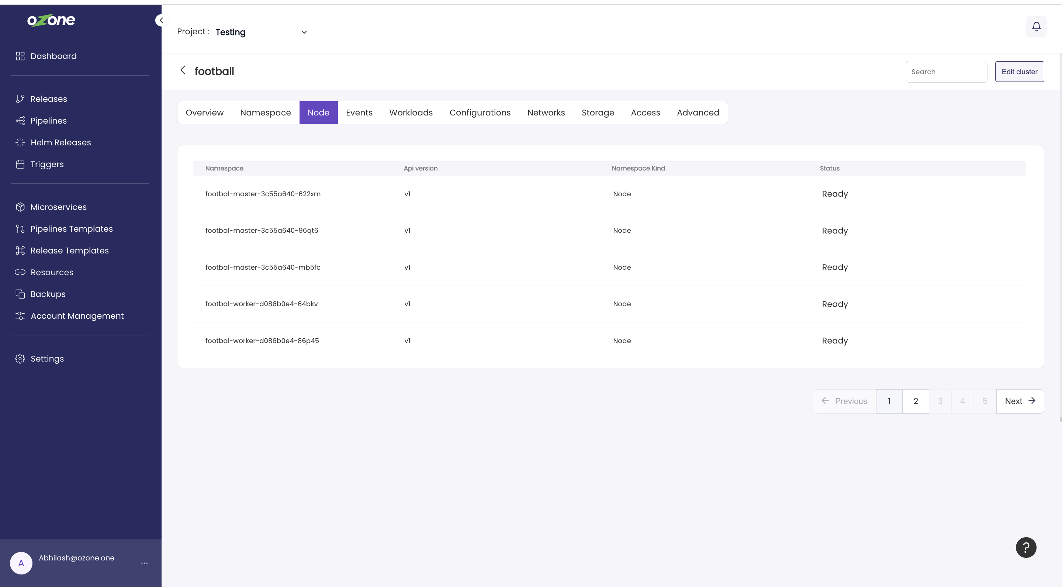The height and width of the screenshot is (587, 1062).
Task: Click the Release Templates icon
Action: [20, 251]
